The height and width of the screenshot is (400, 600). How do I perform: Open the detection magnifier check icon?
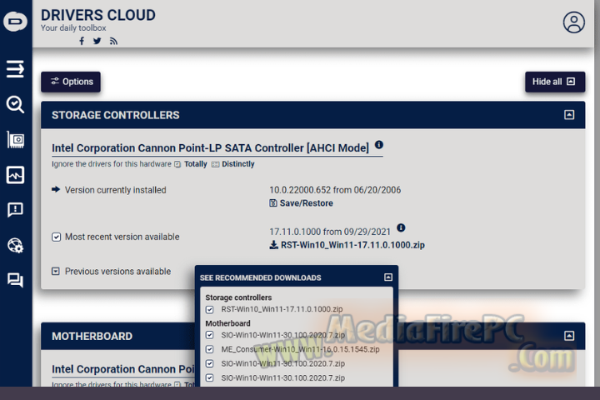(15, 104)
